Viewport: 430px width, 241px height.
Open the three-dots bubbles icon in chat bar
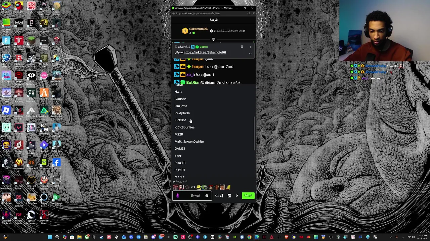222,196
